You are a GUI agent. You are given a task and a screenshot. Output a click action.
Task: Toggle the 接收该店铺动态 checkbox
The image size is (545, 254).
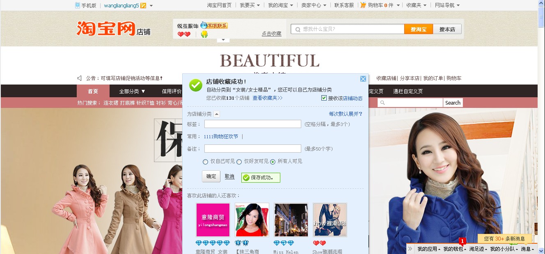[324, 98]
